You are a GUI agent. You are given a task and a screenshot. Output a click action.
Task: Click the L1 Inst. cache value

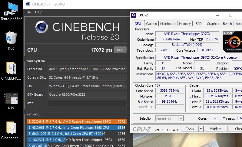pyautogui.click(x=217, y=96)
